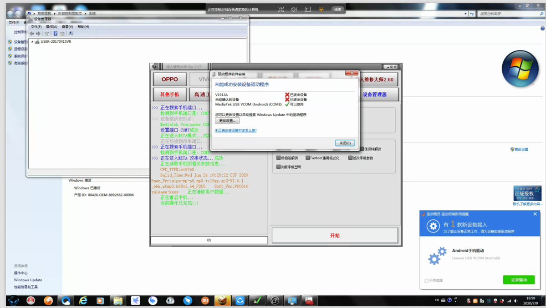
Task: Click 联机了解更多内容 link
Action: (x=527, y=204)
